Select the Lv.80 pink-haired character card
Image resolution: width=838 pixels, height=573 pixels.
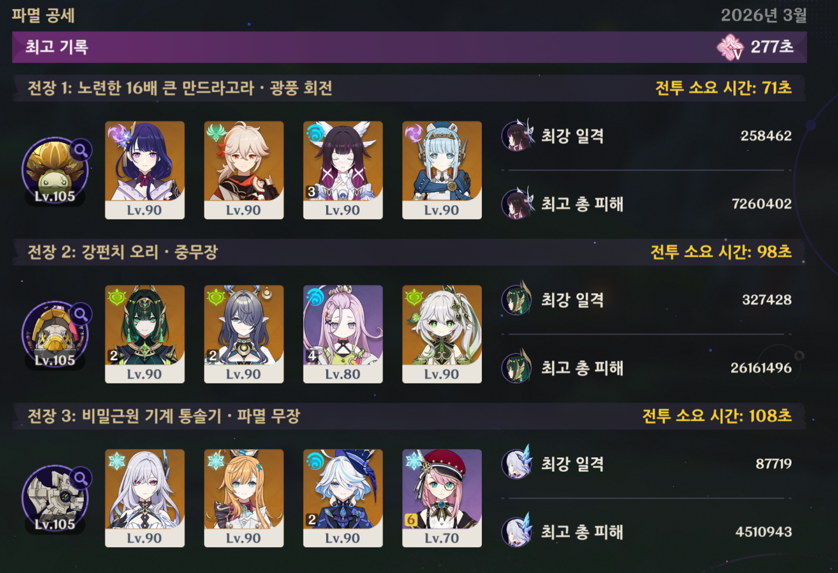343,334
